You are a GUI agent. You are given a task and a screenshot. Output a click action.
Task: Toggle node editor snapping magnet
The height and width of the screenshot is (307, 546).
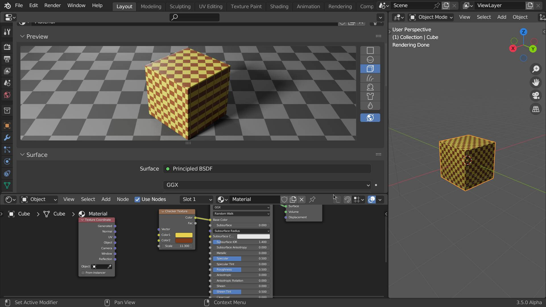coord(347,200)
